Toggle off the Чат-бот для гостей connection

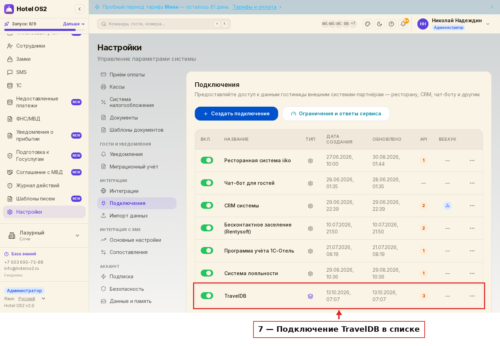click(x=207, y=183)
